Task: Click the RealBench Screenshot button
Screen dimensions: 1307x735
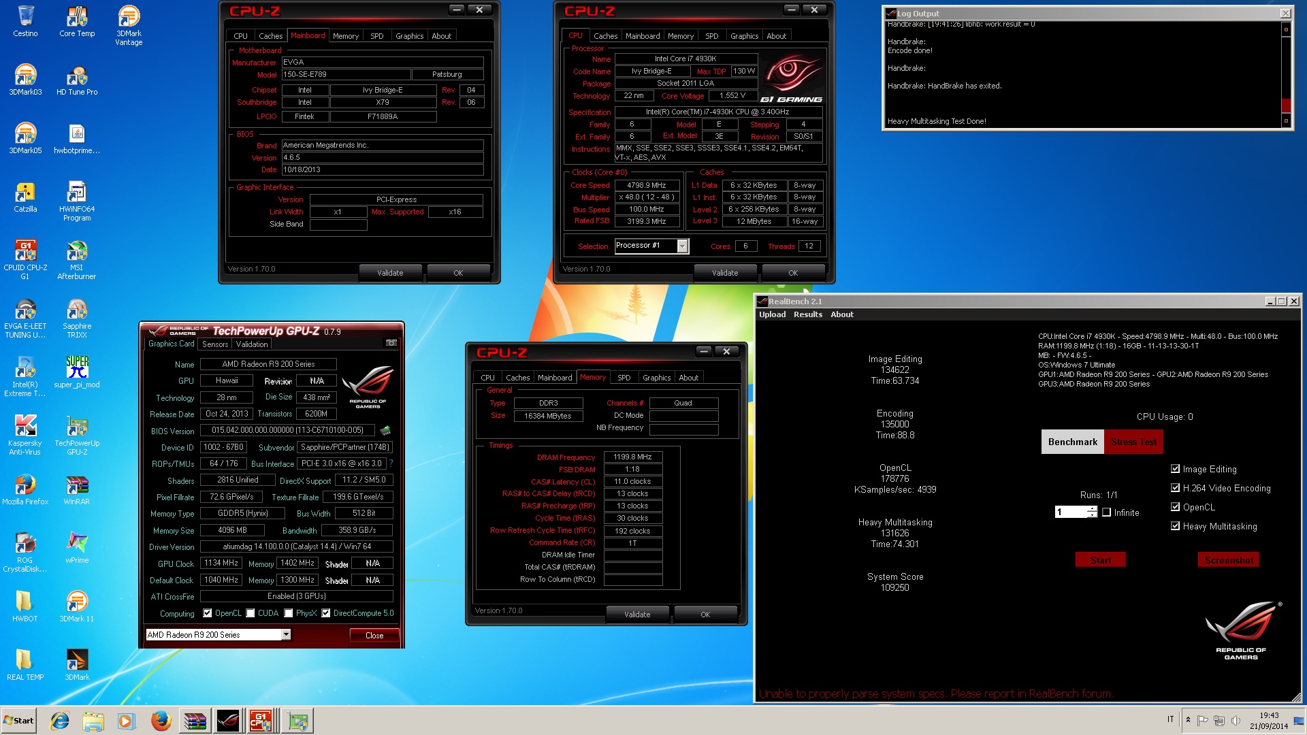Action: (1229, 560)
